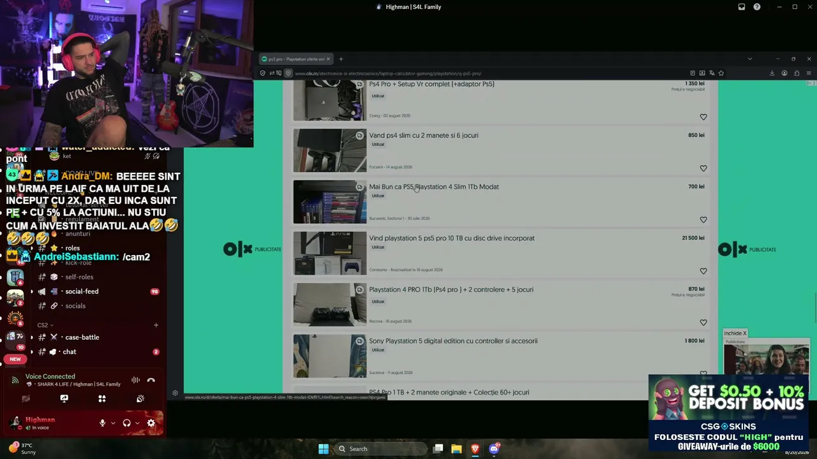Open the browser extensions icon
817x459 pixels.
point(797,73)
